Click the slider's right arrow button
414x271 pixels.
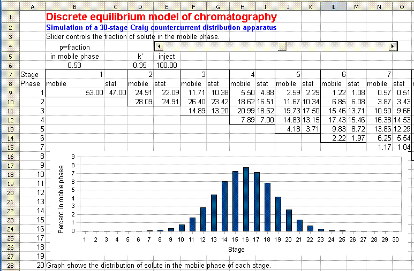(x=393, y=47)
